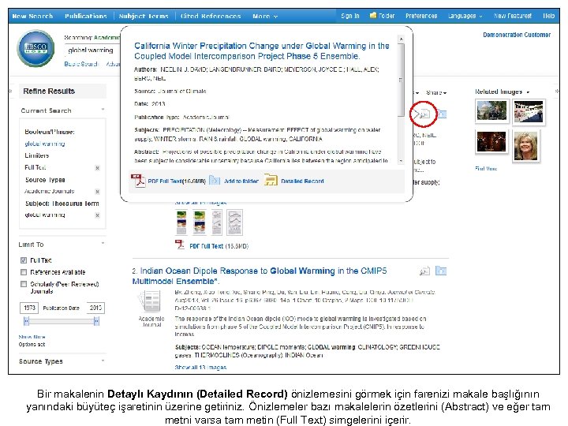
Task: Open New Features link
Action: pyautogui.click(x=513, y=16)
